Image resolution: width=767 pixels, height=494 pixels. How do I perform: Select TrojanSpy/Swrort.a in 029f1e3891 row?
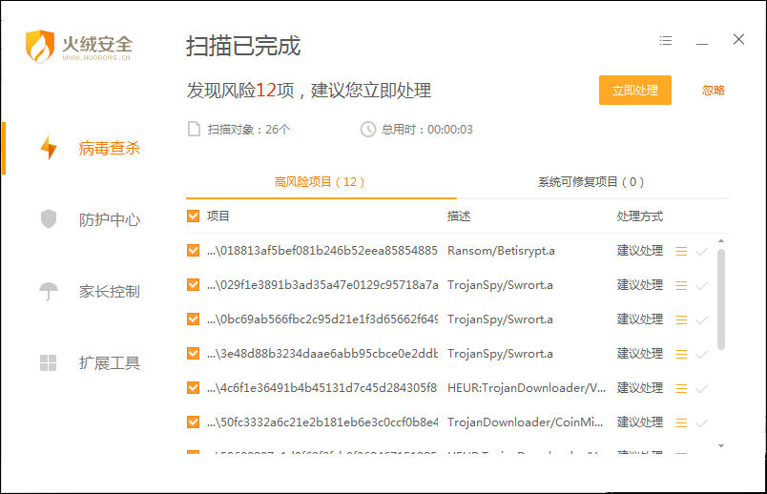point(500,285)
